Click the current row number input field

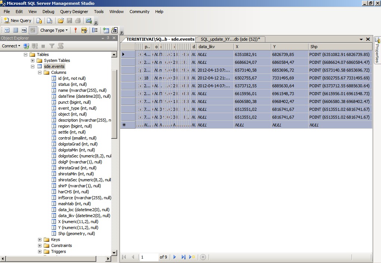[x=149, y=257]
